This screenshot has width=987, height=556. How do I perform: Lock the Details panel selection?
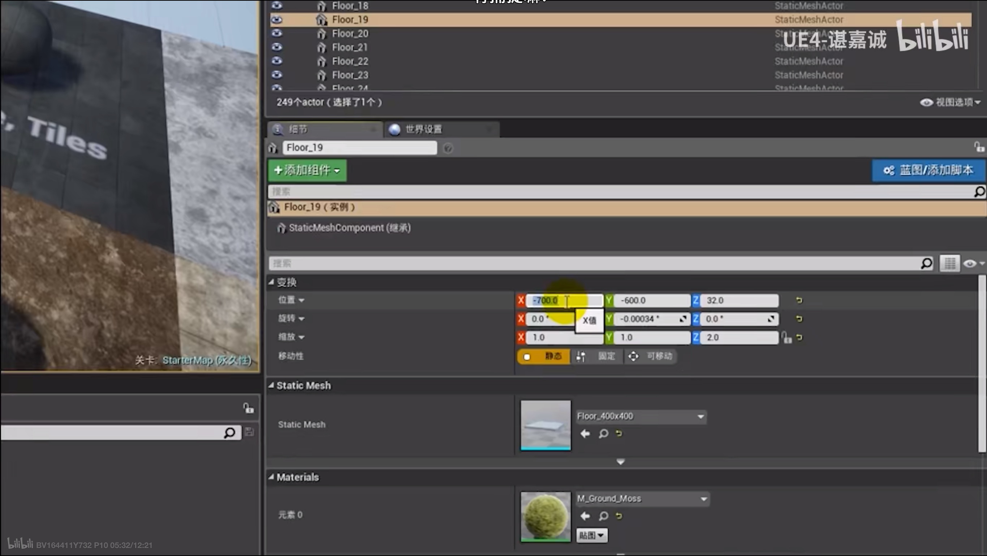[979, 147]
